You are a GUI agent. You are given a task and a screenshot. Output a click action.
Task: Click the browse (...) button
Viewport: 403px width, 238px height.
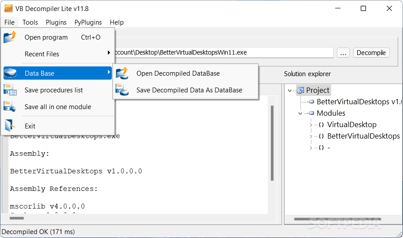pos(343,53)
